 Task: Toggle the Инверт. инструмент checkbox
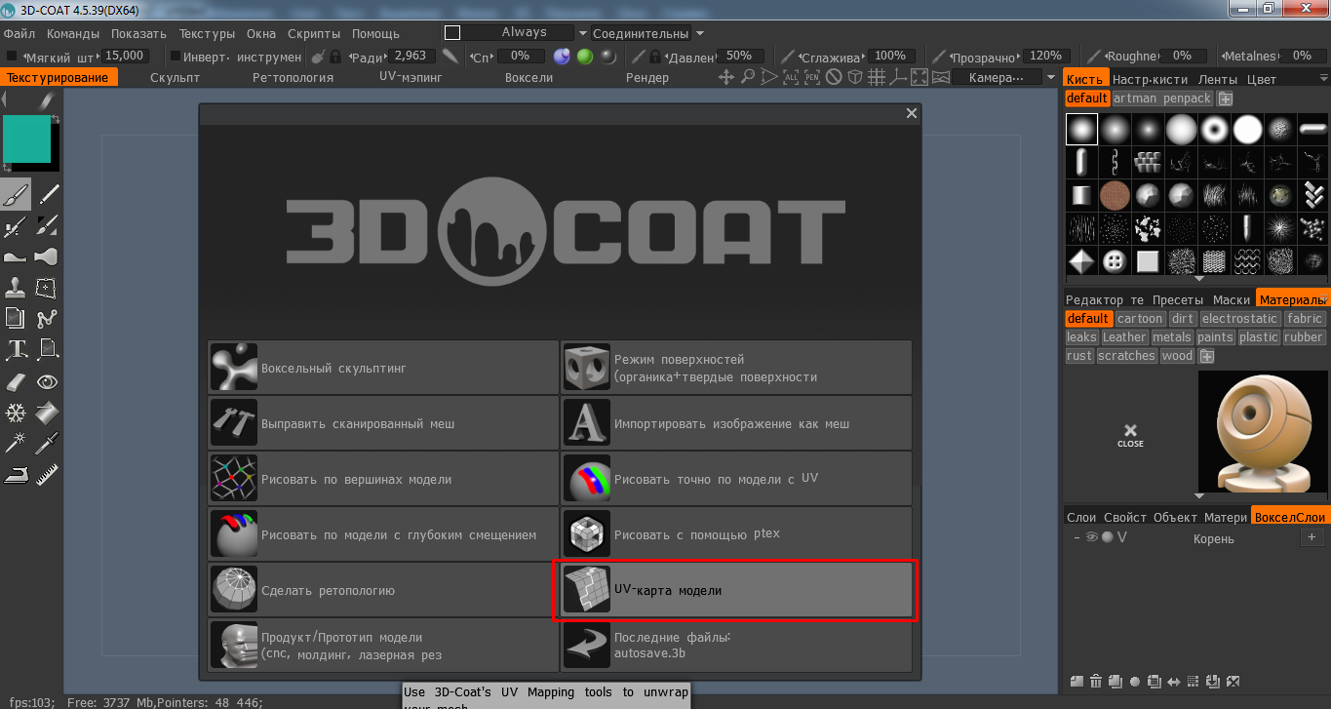(x=176, y=57)
